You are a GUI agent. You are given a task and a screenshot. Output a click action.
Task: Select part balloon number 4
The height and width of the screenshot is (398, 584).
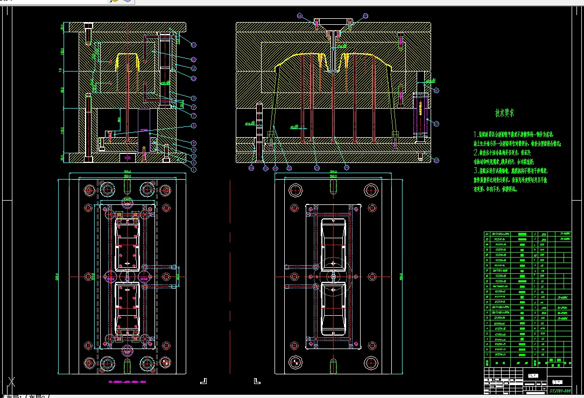pos(194,150)
